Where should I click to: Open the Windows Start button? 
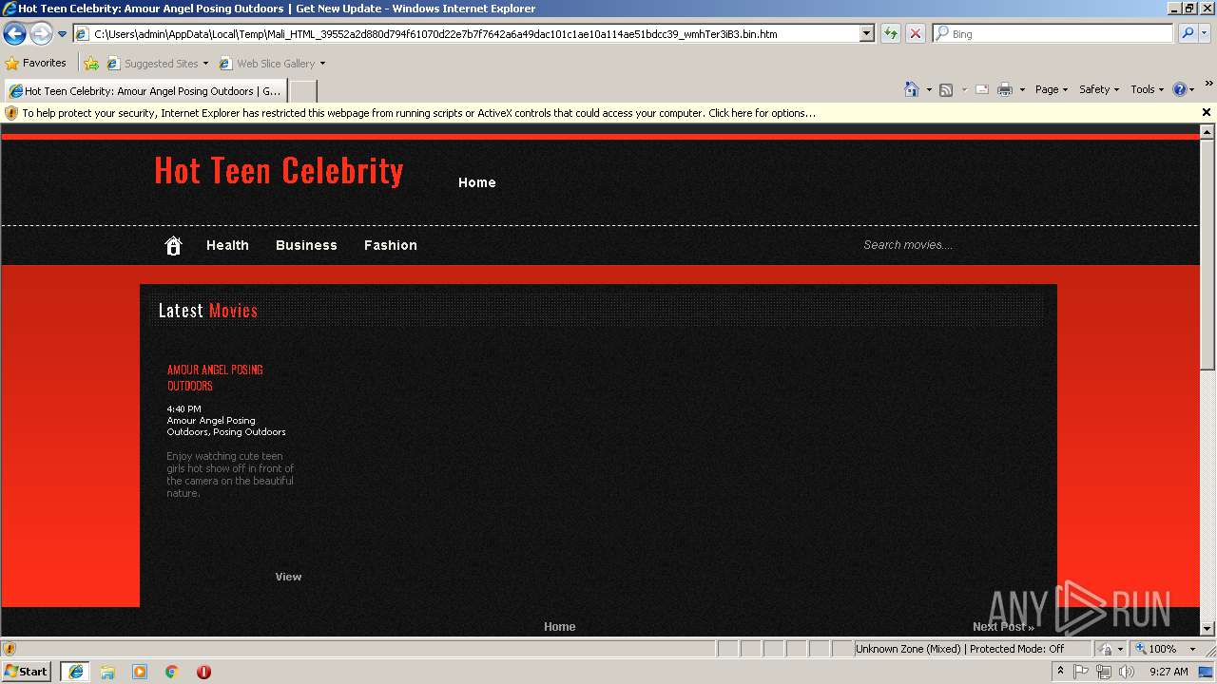click(27, 671)
